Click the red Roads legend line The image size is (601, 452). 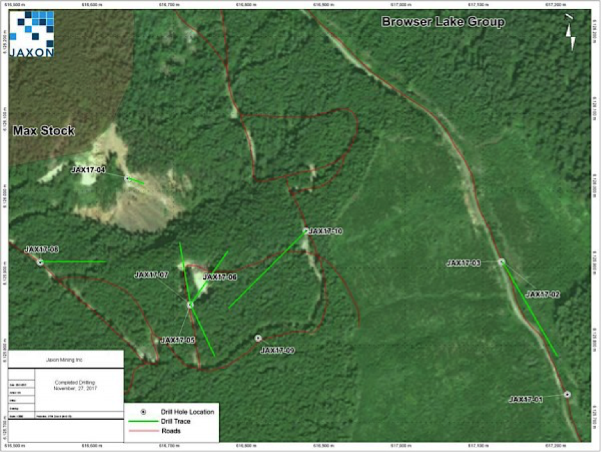coord(144,431)
